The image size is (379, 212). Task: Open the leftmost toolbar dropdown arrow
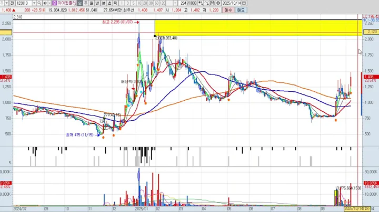pyautogui.click(x=6, y=3)
